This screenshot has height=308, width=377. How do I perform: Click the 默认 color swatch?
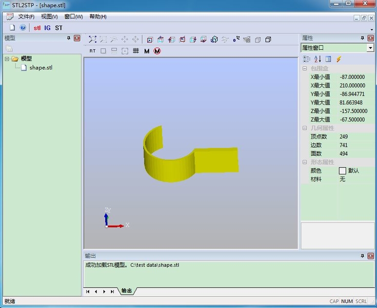343,171
